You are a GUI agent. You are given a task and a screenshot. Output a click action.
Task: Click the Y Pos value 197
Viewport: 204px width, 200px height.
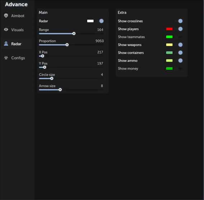100,63
